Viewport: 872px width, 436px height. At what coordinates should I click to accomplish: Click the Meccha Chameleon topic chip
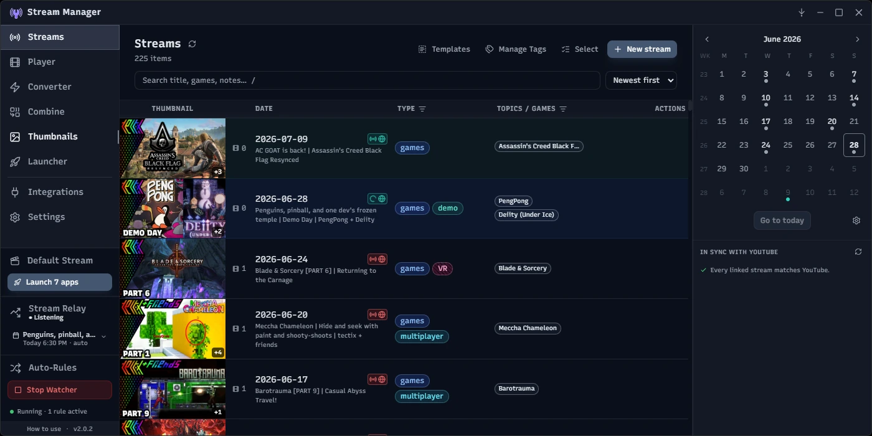tap(528, 328)
